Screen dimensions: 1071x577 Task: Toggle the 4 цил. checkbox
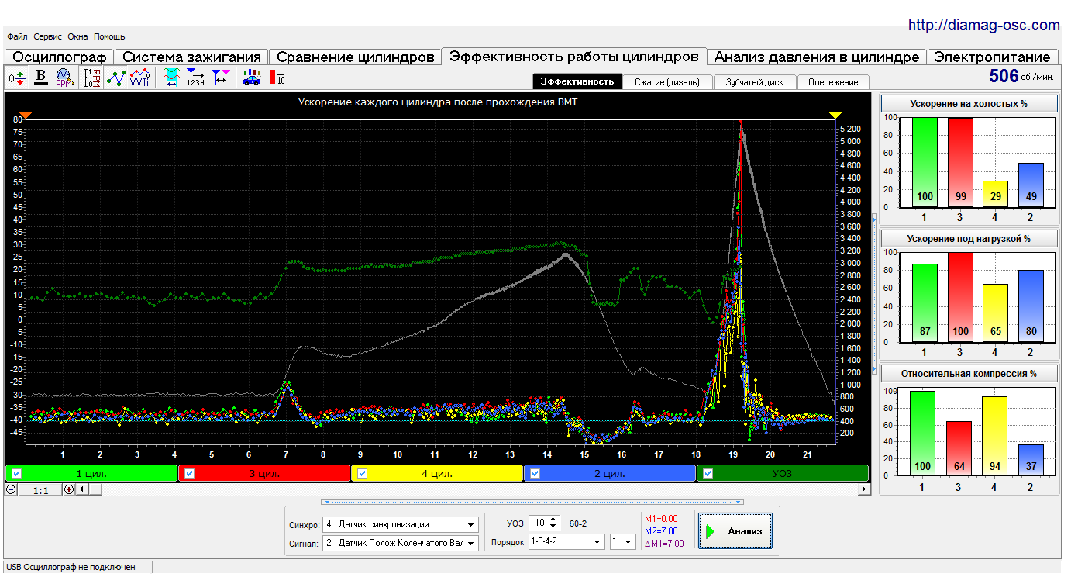pyautogui.click(x=362, y=473)
